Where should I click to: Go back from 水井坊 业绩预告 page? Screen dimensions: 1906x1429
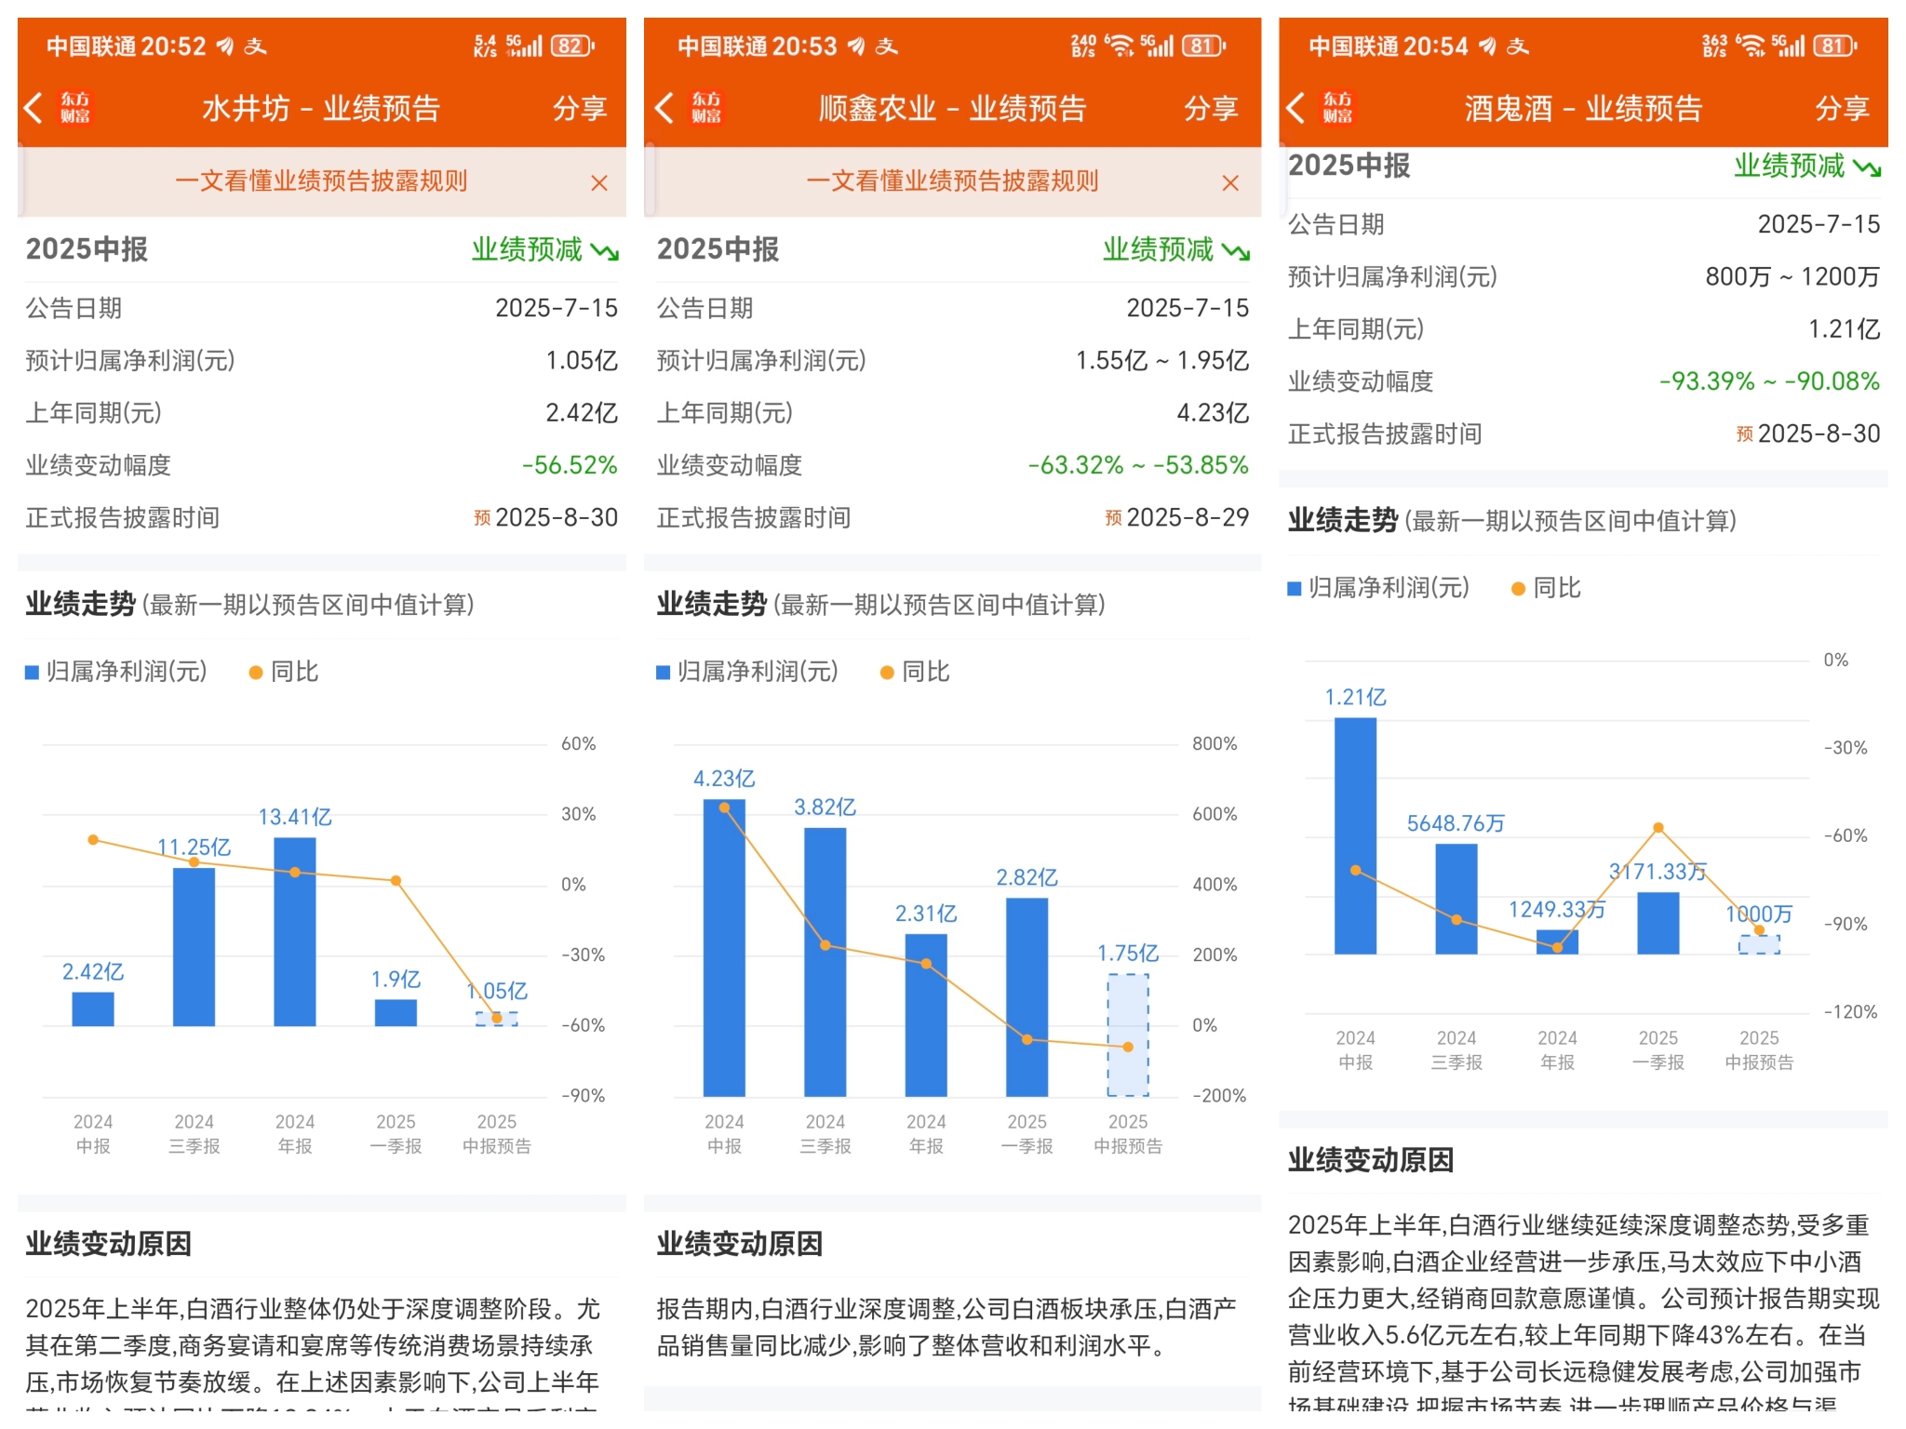[x=34, y=108]
